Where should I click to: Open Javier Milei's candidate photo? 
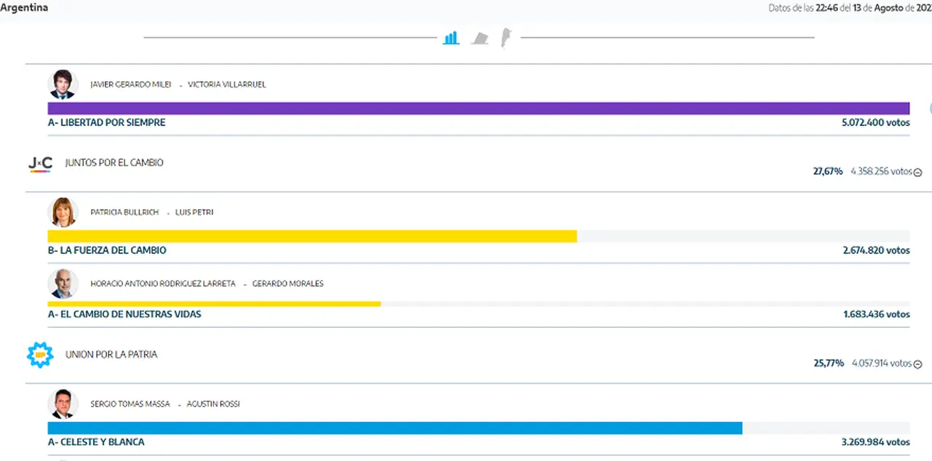63,84
